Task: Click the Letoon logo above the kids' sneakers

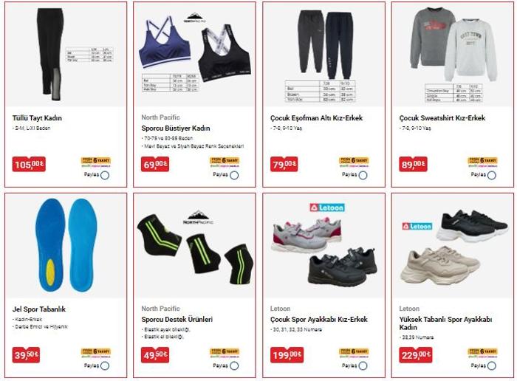Action: click(x=327, y=207)
